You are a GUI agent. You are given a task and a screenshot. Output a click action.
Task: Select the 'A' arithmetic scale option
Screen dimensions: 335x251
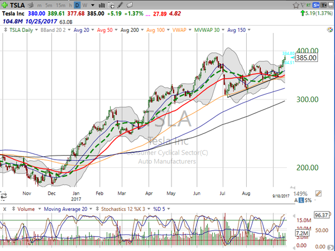click(x=296, y=200)
